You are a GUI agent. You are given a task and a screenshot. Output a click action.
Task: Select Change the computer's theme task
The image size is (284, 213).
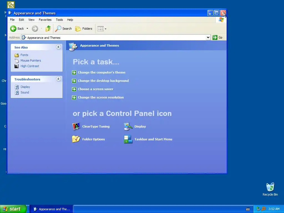pyautogui.click(x=102, y=72)
